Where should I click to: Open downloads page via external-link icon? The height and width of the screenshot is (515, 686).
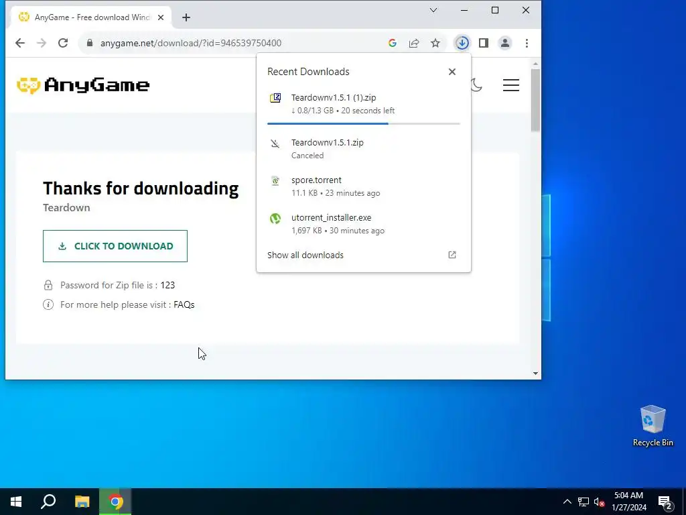452,255
